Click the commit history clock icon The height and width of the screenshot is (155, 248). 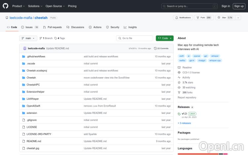tap(155, 48)
